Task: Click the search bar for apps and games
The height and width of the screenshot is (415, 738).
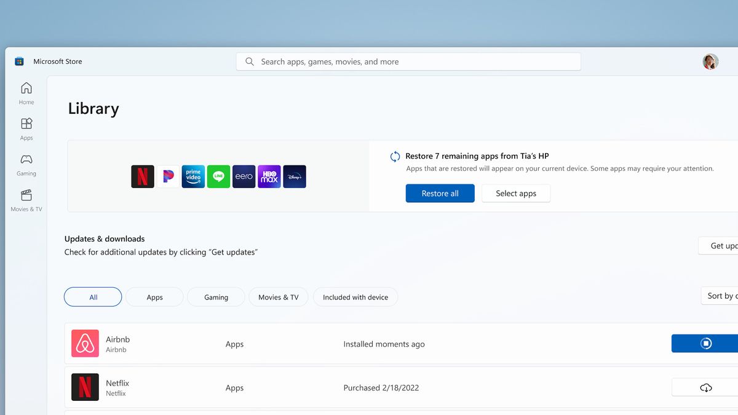Action: (408, 61)
